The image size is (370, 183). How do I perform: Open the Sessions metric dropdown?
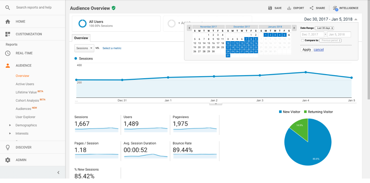pyautogui.click(x=84, y=48)
